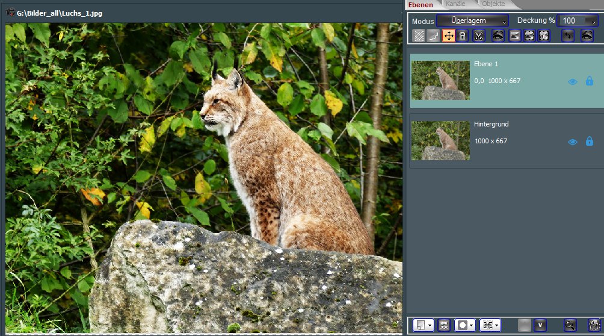
Task: Select the Hintergrund layer row by its name
Action: click(x=492, y=124)
